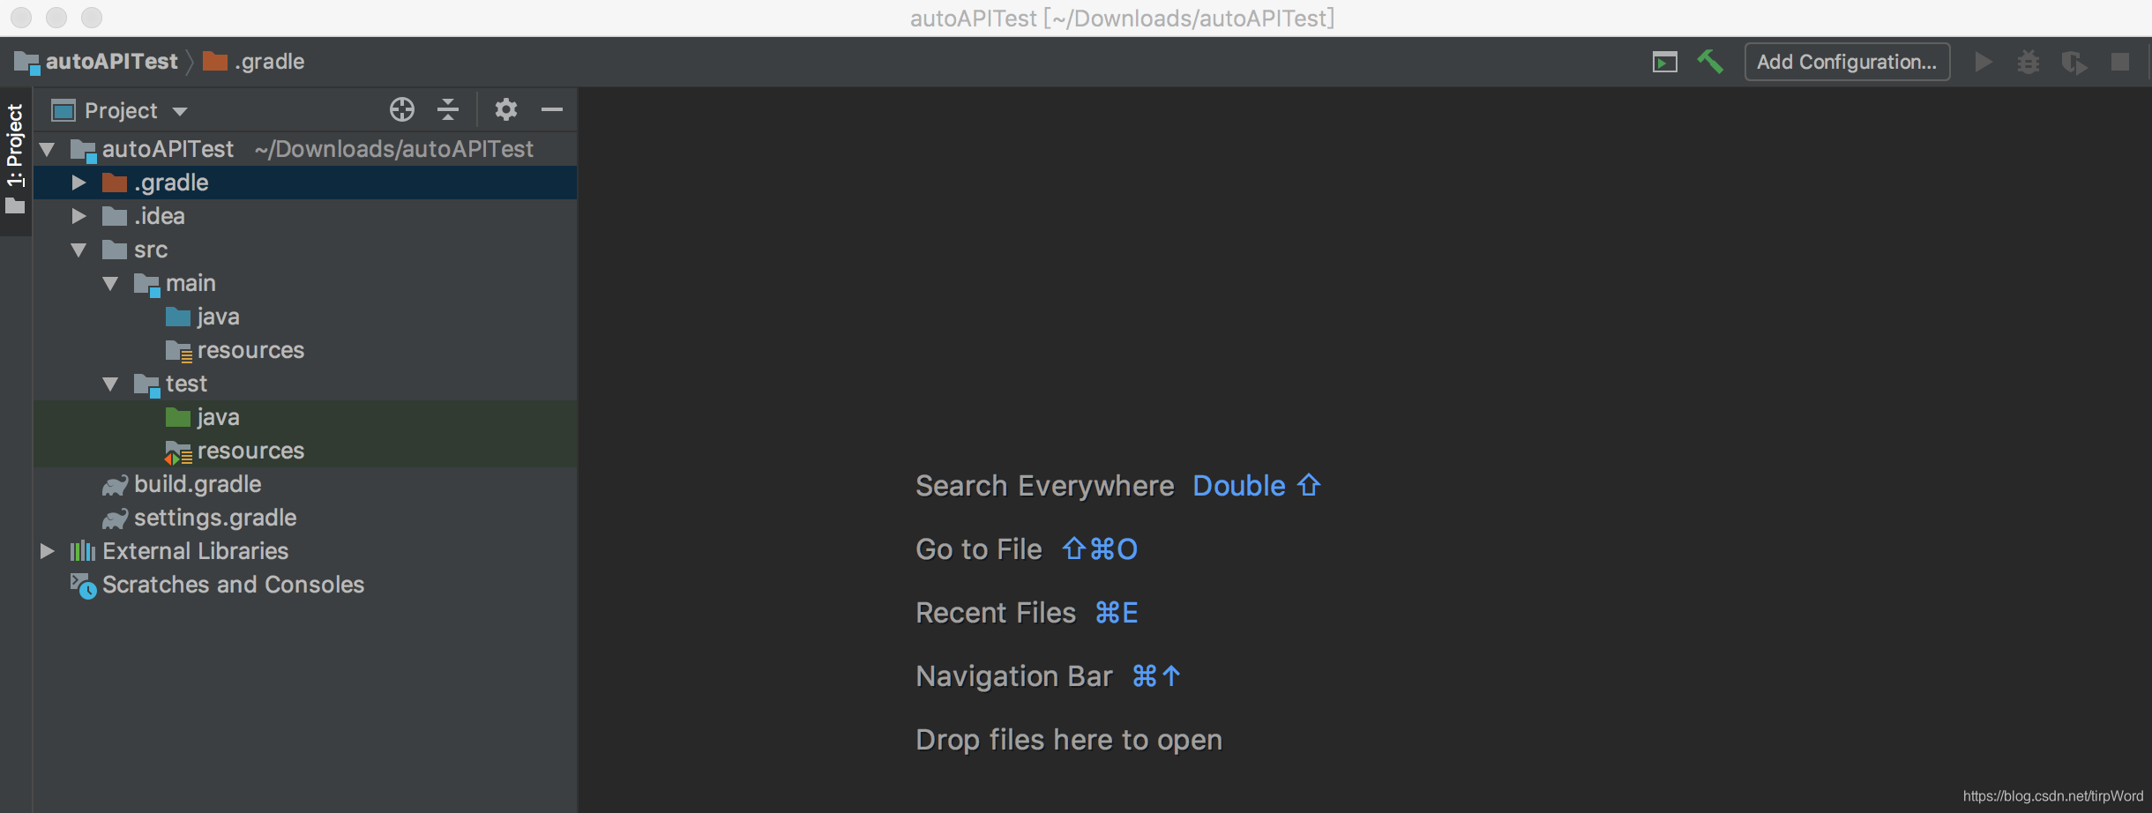Viewport: 2152px width, 813px height.
Task: Click the Run play icon in toolbar
Action: pyautogui.click(x=1983, y=62)
